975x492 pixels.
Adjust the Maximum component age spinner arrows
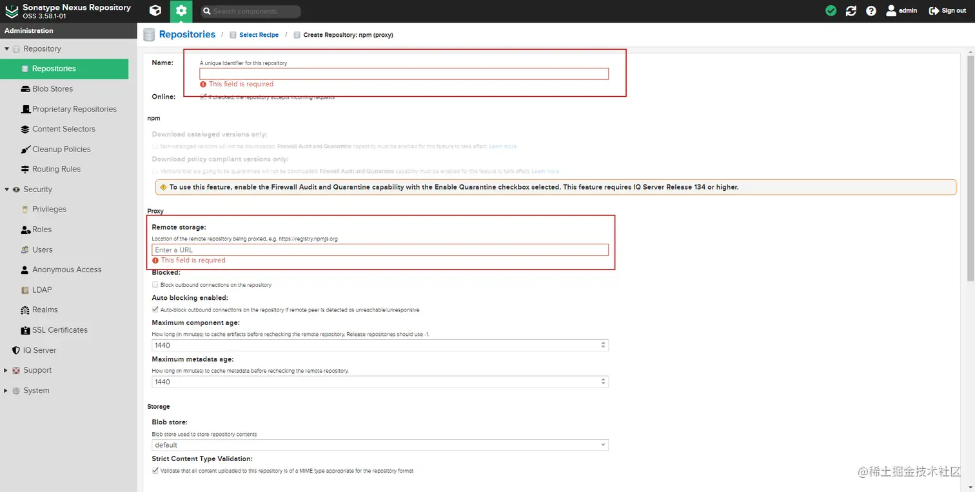604,345
